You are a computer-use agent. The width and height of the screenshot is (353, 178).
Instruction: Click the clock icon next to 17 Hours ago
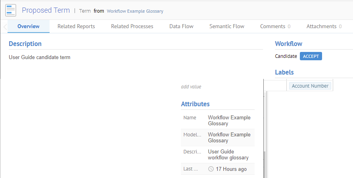(211, 169)
